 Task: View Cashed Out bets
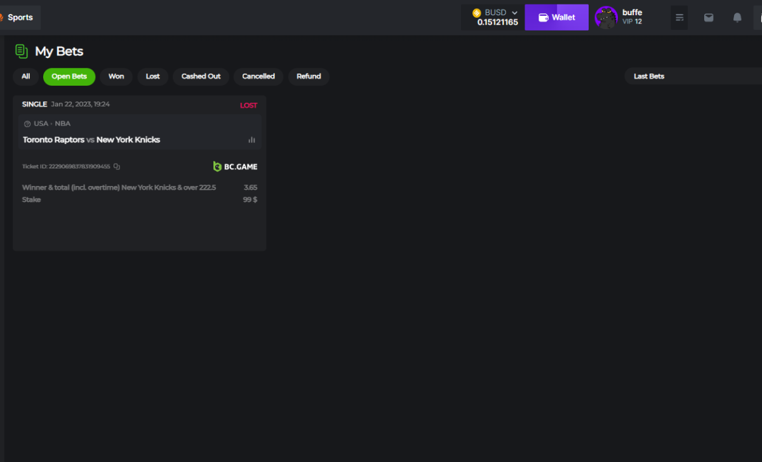tap(201, 76)
